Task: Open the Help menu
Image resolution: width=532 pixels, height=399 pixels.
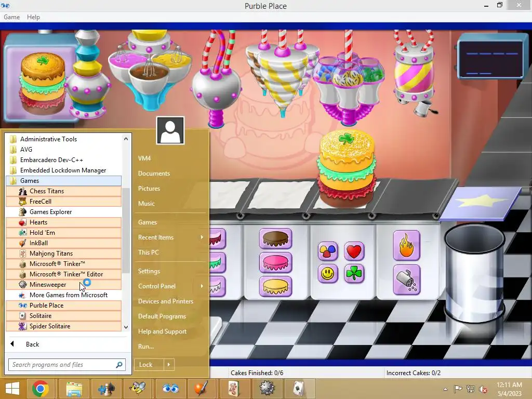Action: [x=33, y=17]
